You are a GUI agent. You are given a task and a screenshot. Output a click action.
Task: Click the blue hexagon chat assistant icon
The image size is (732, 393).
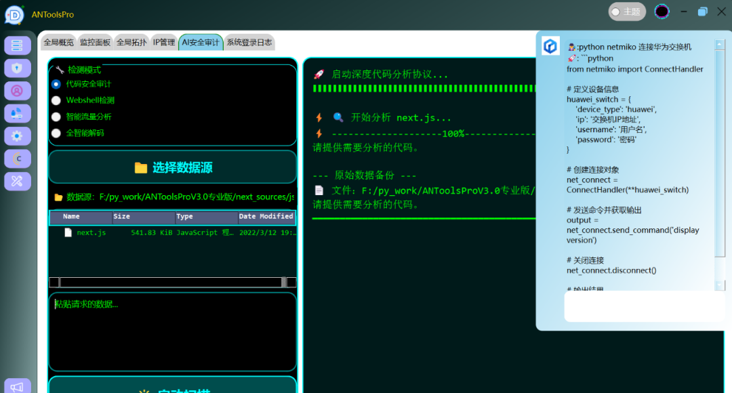pos(550,46)
